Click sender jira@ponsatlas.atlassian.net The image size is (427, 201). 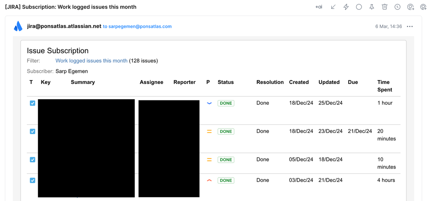click(x=64, y=26)
